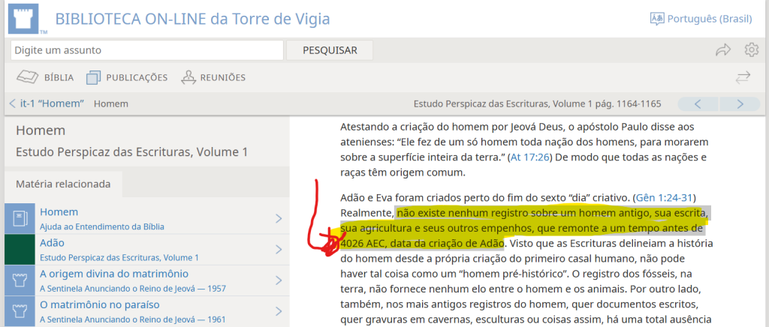Click the subtitle 'Estudo Perspicaz das Escrituras, Volume 1' under Homem heading

point(132,151)
